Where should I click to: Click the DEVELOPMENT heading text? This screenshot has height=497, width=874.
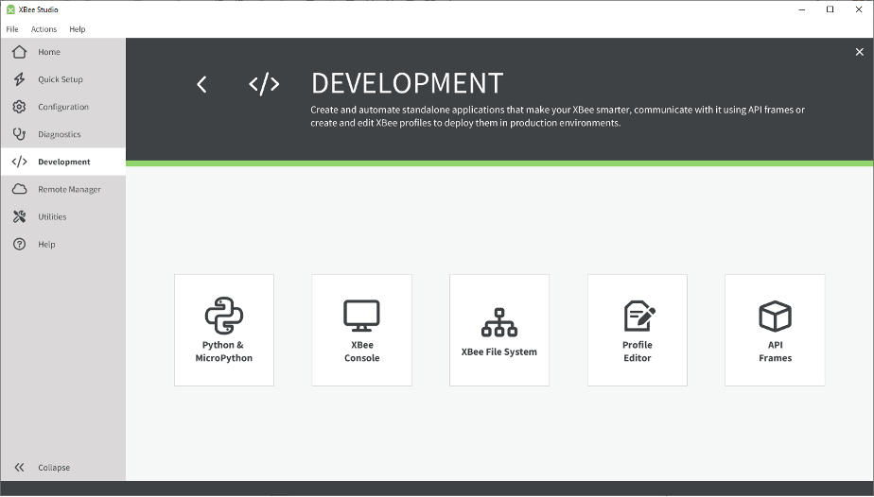click(408, 83)
